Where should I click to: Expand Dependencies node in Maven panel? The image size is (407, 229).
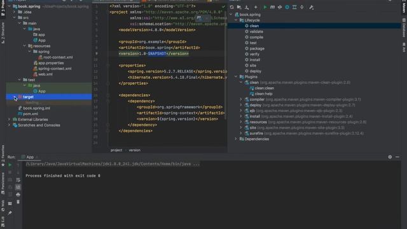tap(236, 139)
